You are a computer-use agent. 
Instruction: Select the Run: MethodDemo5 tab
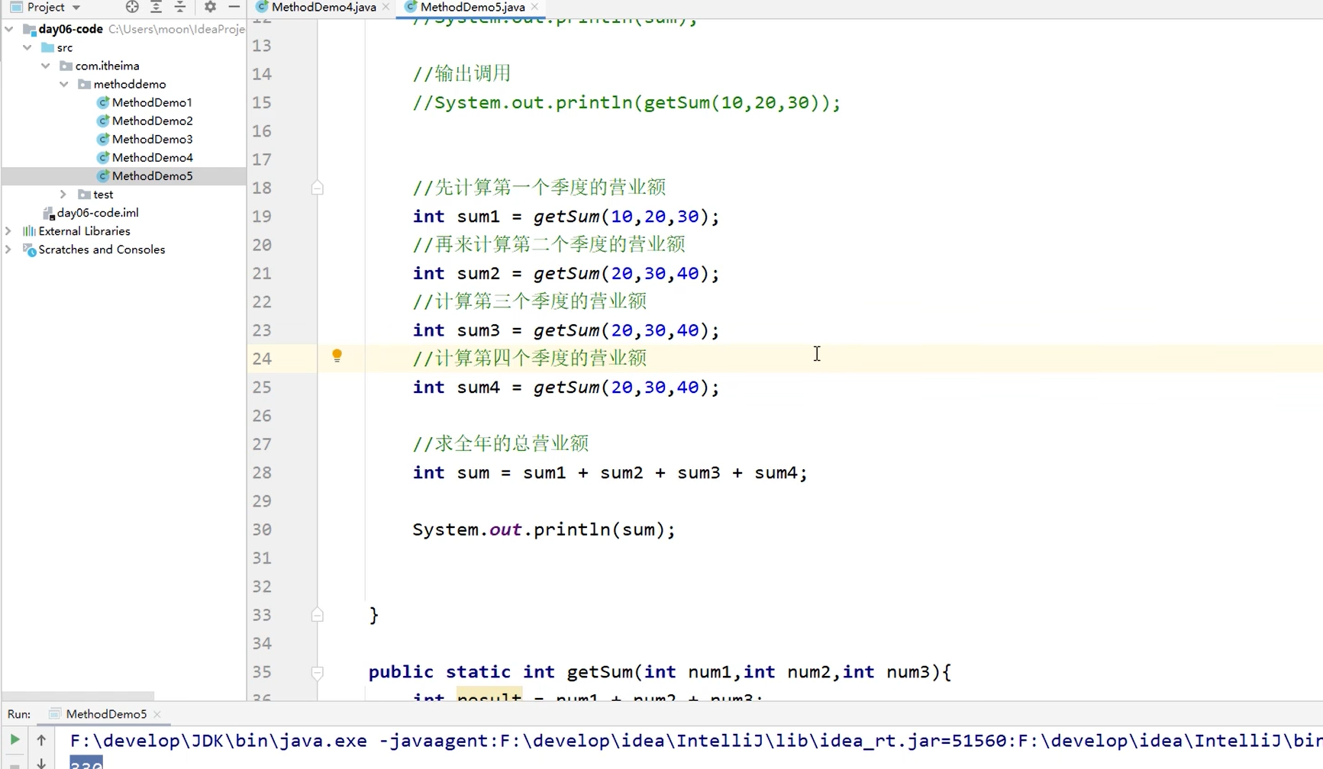point(105,713)
